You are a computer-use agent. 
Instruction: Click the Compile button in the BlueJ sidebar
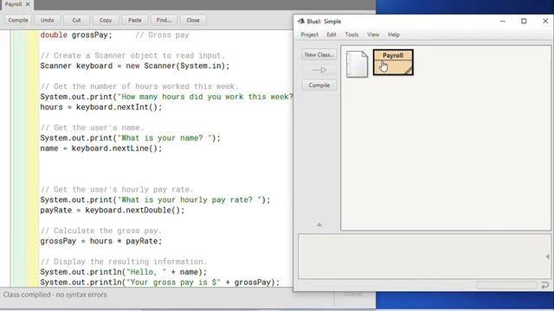tap(319, 85)
